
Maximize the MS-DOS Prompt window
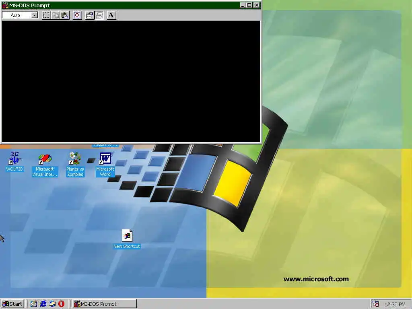(249, 5)
